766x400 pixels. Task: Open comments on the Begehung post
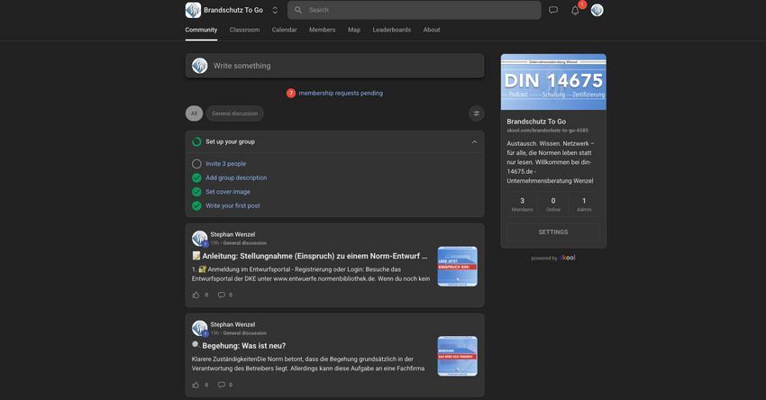coord(222,385)
